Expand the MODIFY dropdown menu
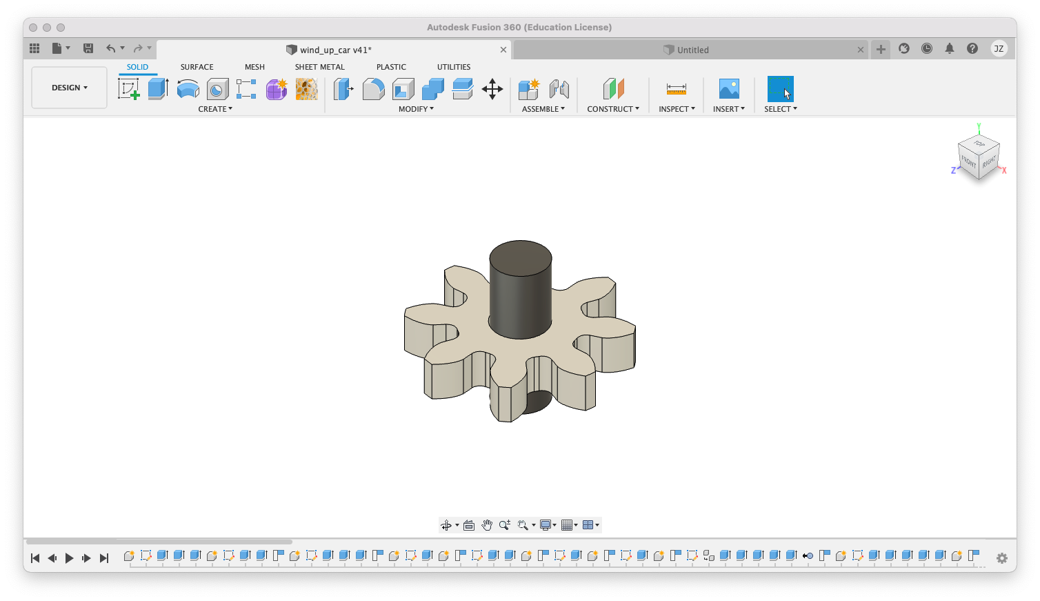The image size is (1040, 601). point(416,109)
